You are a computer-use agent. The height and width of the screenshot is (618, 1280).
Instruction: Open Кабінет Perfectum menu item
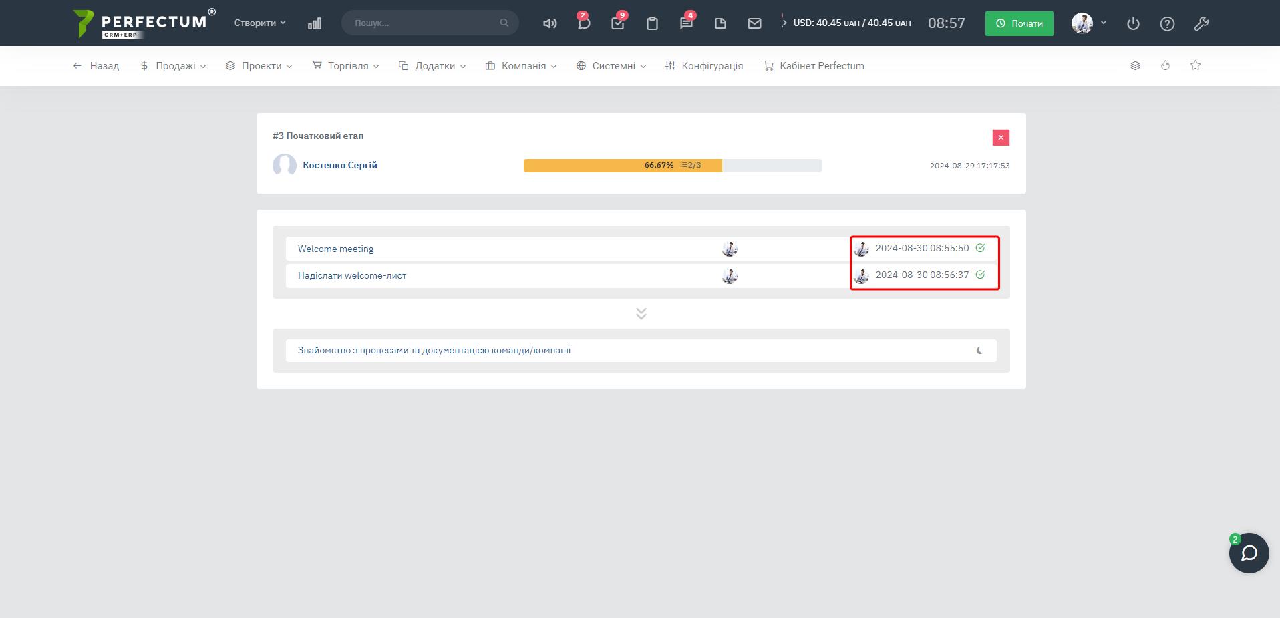click(x=814, y=66)
